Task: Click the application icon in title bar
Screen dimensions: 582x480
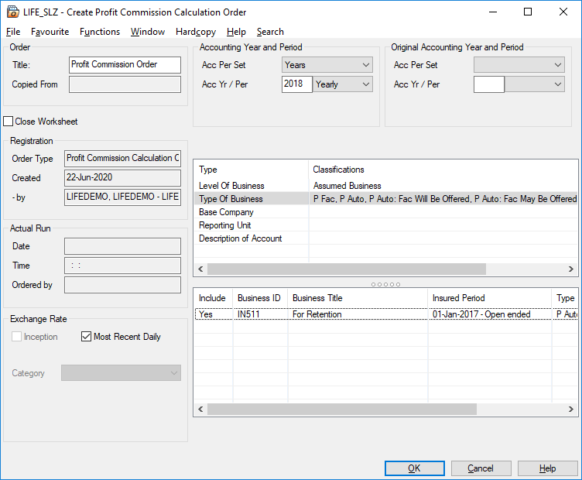Action: 12,12
